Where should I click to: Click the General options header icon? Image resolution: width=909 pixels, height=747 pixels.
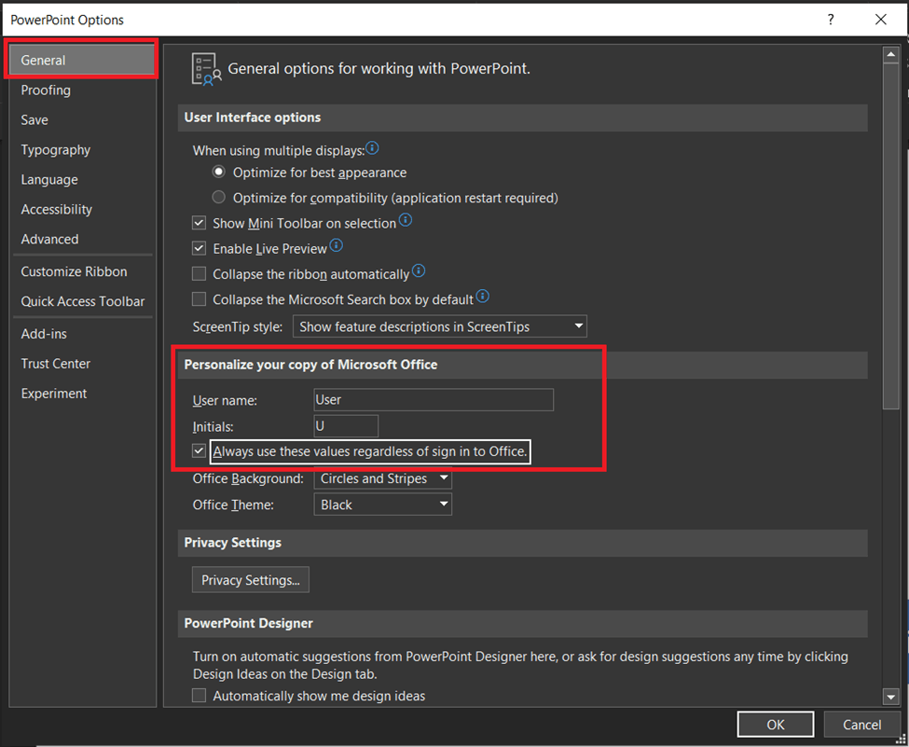pos(206,69)
